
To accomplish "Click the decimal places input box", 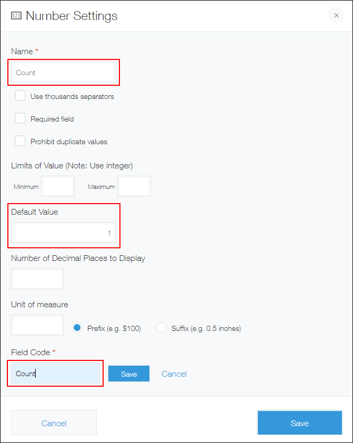I will [x=37, y=278].
